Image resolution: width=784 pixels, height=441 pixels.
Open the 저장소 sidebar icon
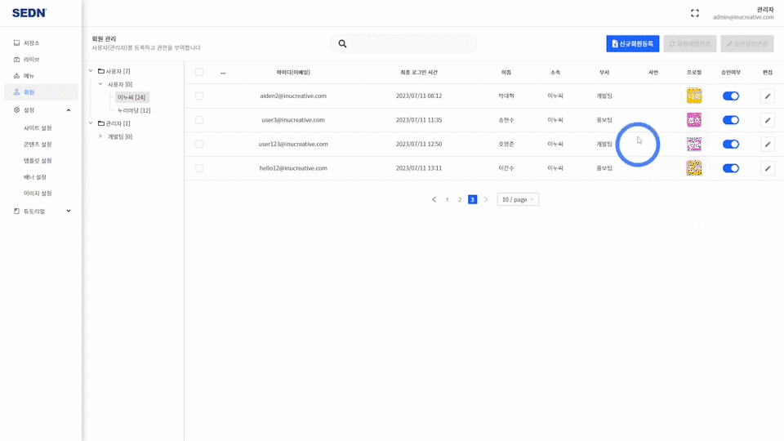(16, 43)
